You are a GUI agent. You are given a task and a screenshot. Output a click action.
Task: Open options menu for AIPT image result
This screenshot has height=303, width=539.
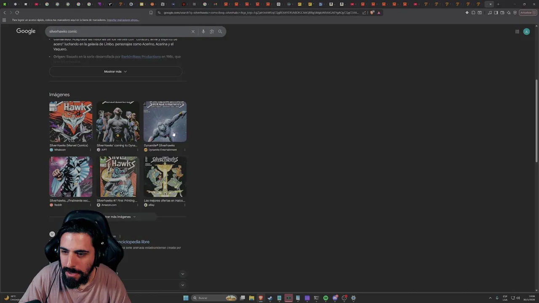137,150
